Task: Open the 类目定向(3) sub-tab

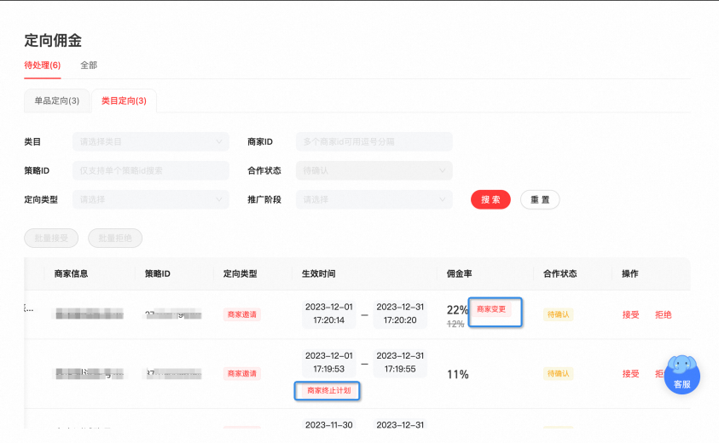Action: click(x=124, y=101)
